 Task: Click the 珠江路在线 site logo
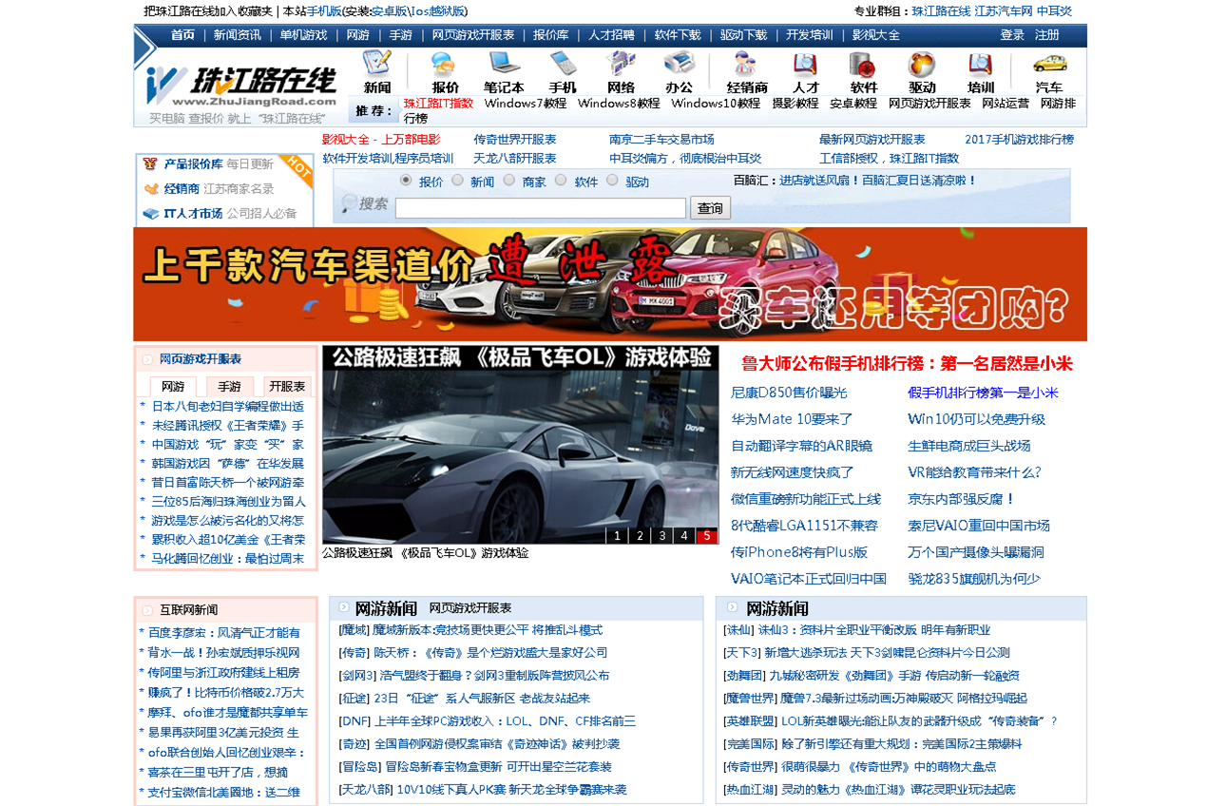point(241,86)
